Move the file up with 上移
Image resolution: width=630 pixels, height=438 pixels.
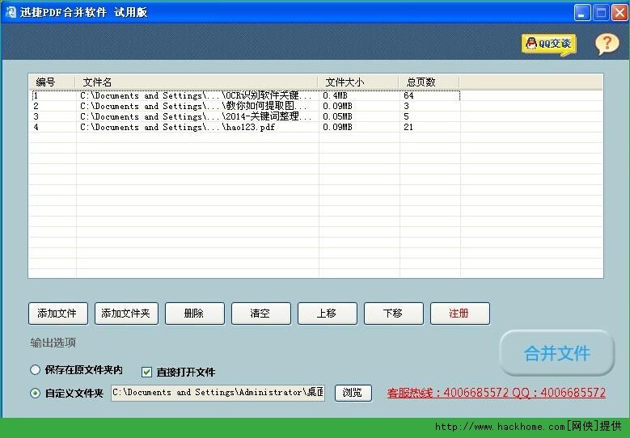[327, 314]
